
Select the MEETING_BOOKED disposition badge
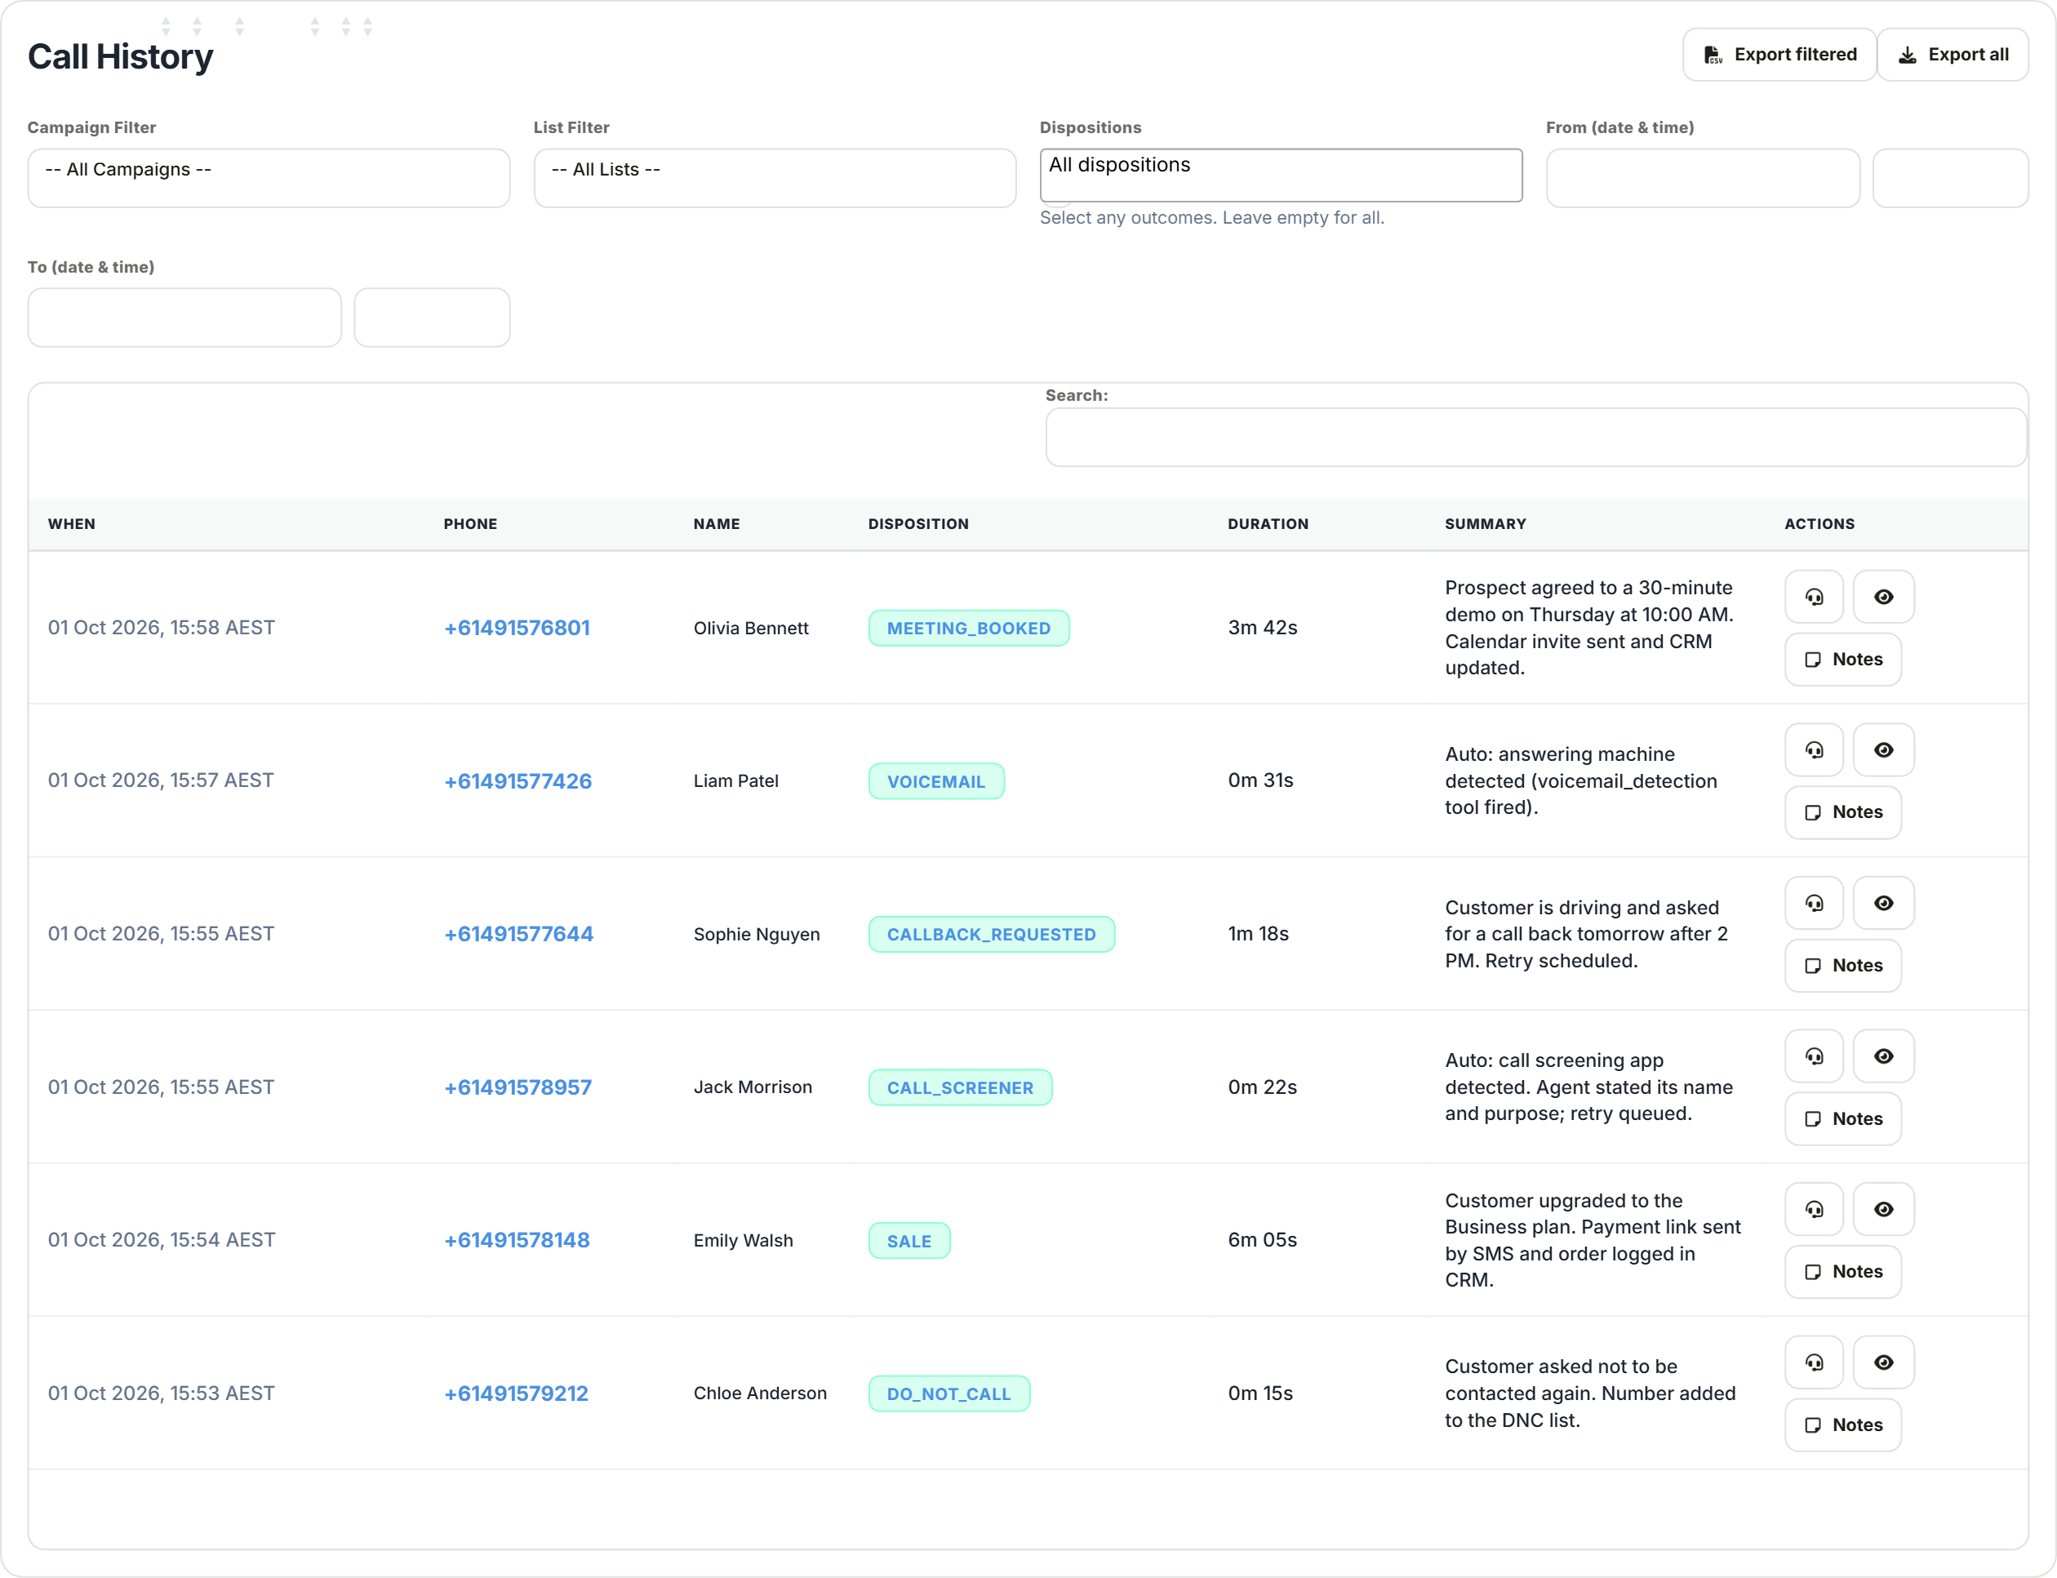point(968,629)
